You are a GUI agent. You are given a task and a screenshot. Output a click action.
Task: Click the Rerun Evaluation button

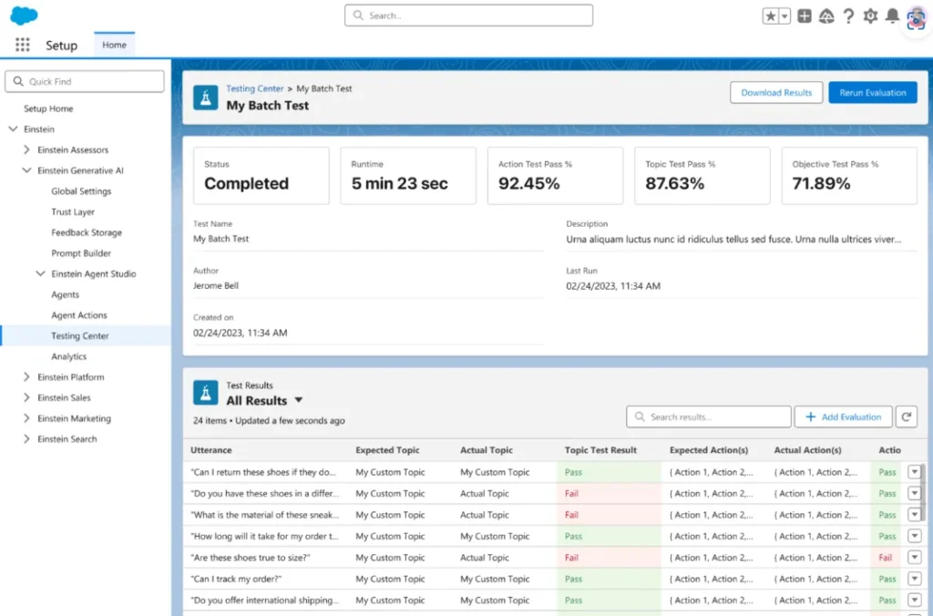coord(872,93)
